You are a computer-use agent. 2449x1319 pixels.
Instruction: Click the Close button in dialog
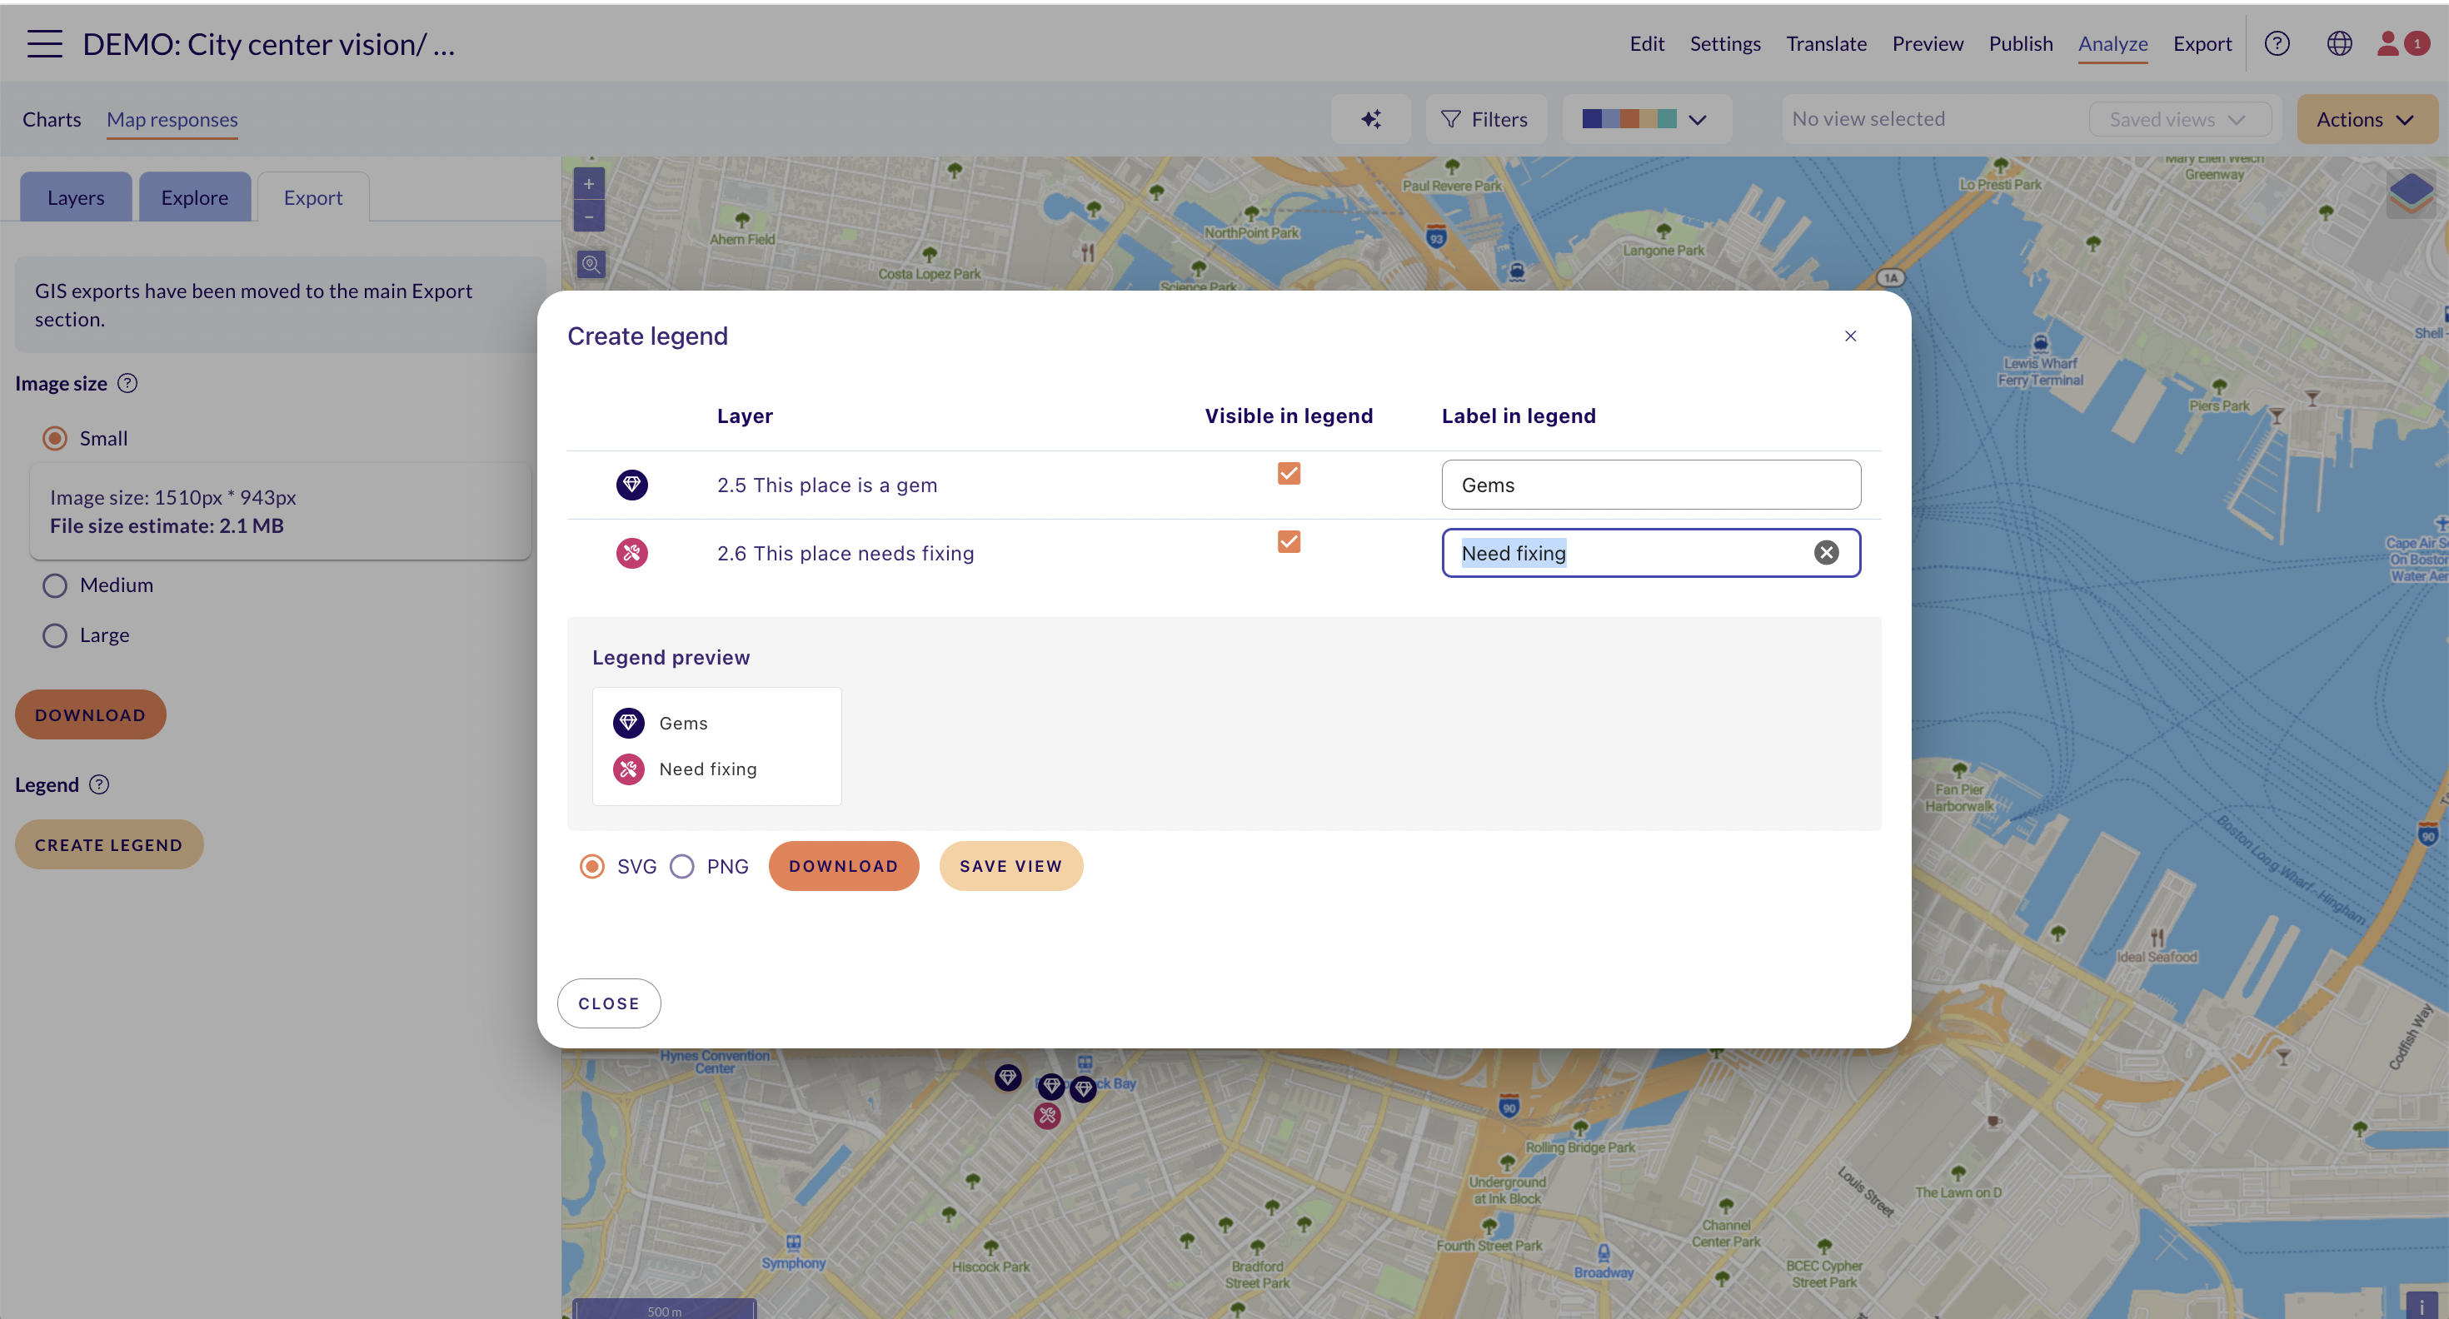click(x=608, y=1003)
